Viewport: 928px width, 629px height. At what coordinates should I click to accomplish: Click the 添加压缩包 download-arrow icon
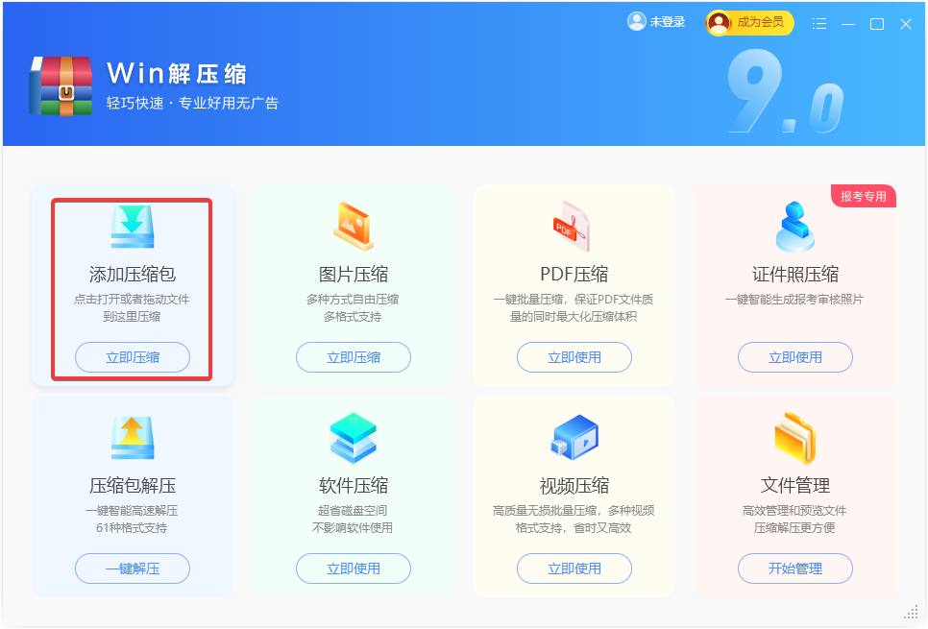(133, 227)
